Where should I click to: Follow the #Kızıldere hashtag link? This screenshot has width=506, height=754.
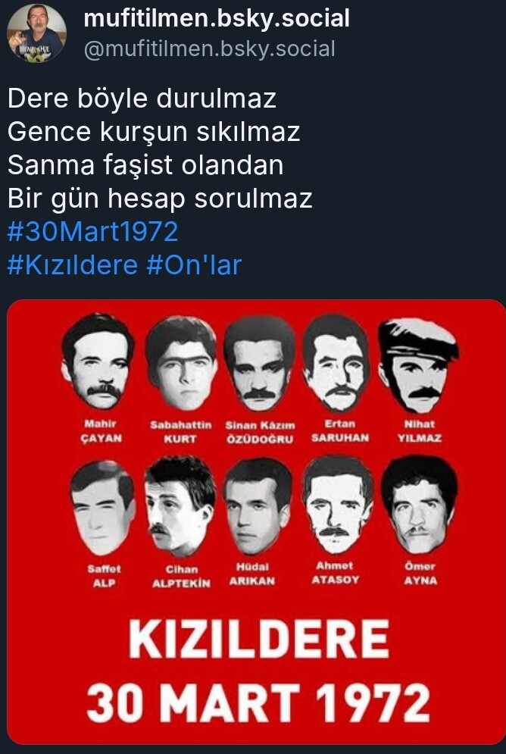[73, 265]
